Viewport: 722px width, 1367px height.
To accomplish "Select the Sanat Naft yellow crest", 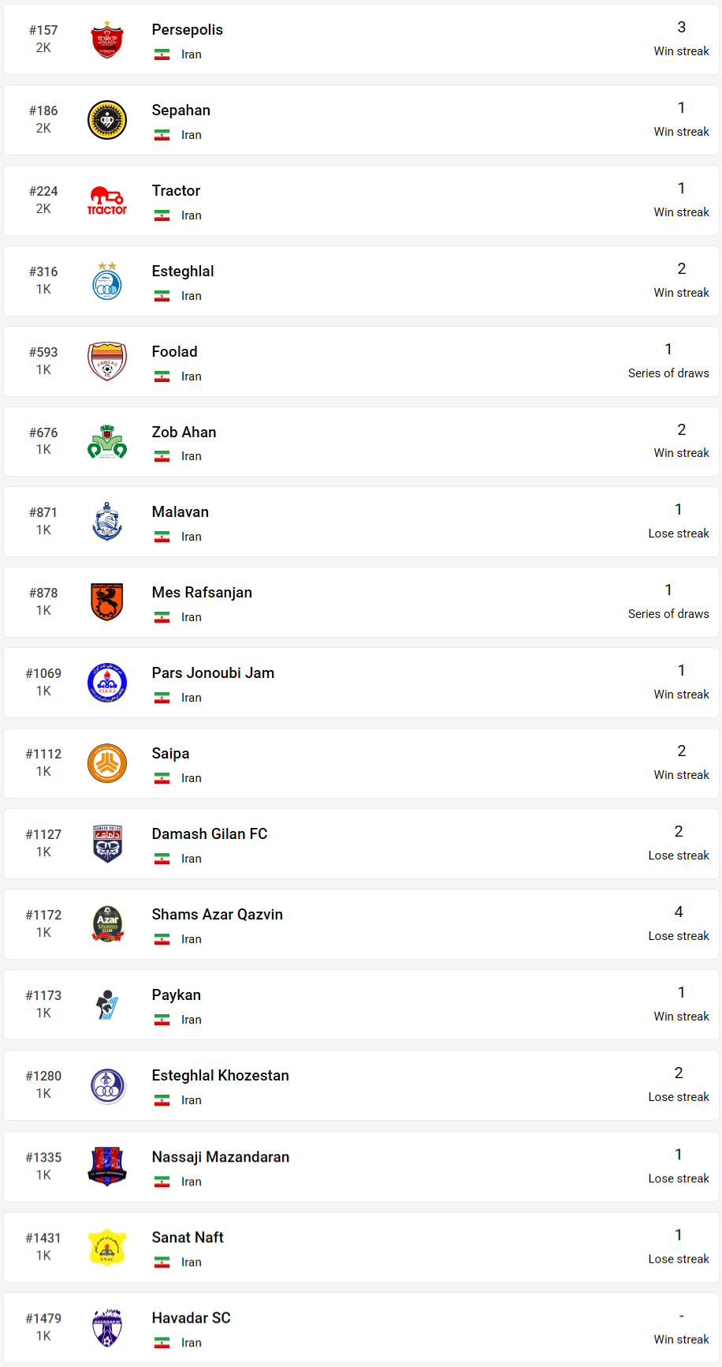I will point(107,1247).
